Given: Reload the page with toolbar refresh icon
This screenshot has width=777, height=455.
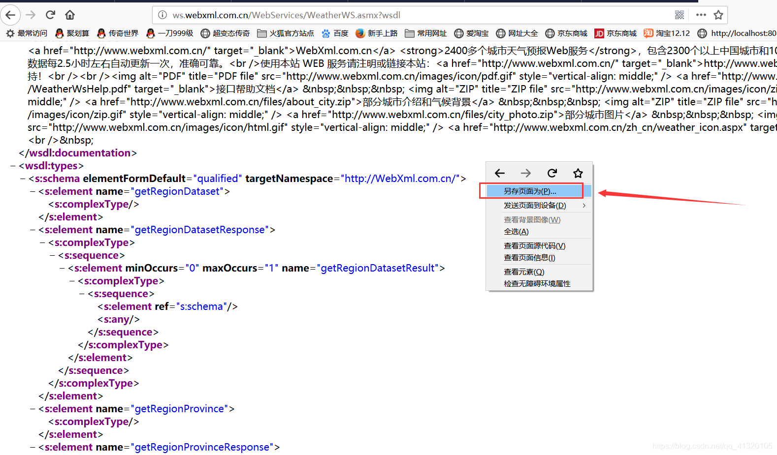Looking at the screenshot, I should pos(50,15).
